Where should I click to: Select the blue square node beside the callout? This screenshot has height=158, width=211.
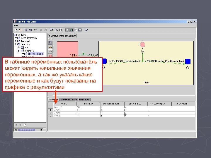click(x=105, y=61)
